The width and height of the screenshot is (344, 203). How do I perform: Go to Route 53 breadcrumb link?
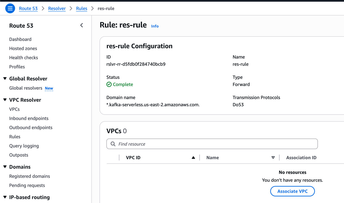tap(28, 9)
